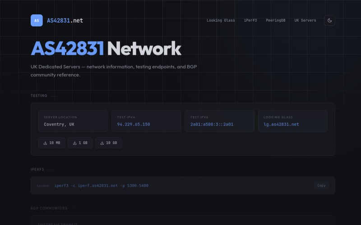
Task: Click the TEST IPV6 card label
Action: (199, 117)
